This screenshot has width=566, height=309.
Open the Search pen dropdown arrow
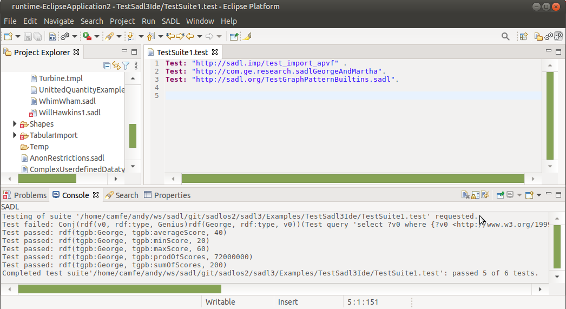[119, 36]
